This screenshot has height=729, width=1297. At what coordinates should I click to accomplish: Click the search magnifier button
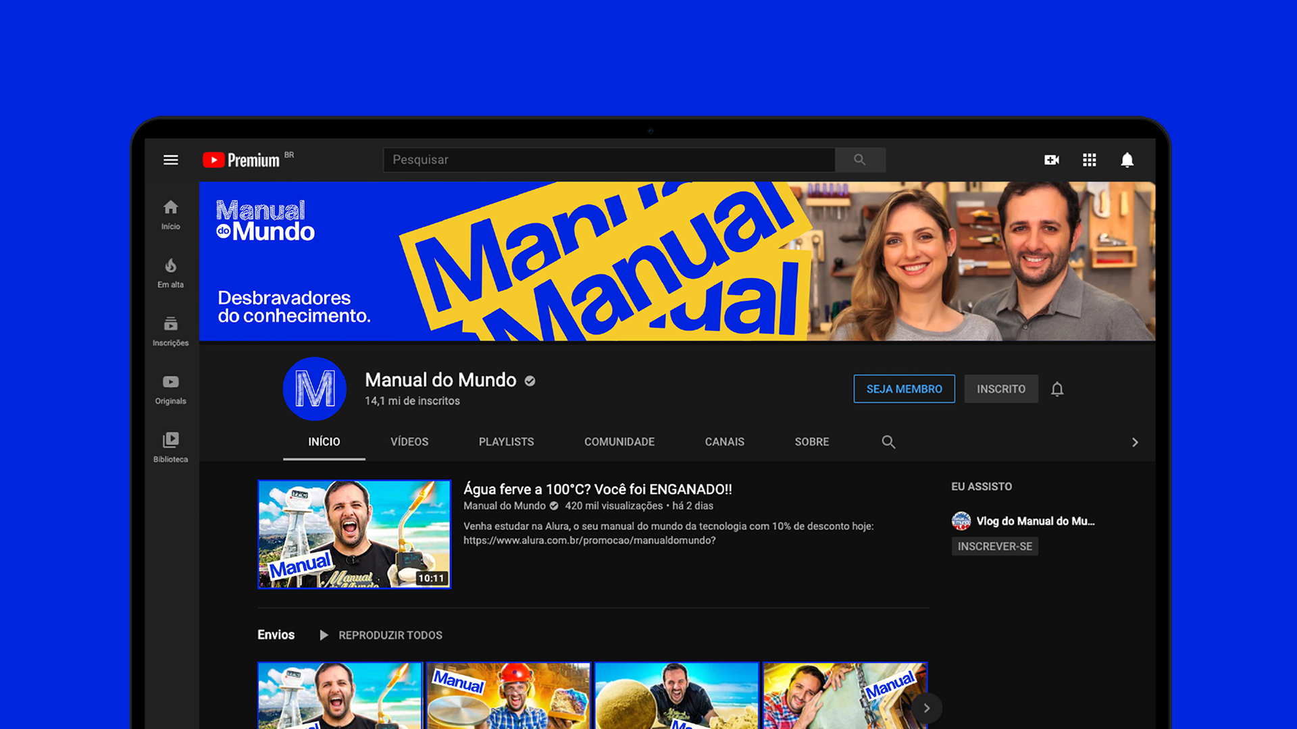click(860, 160)
